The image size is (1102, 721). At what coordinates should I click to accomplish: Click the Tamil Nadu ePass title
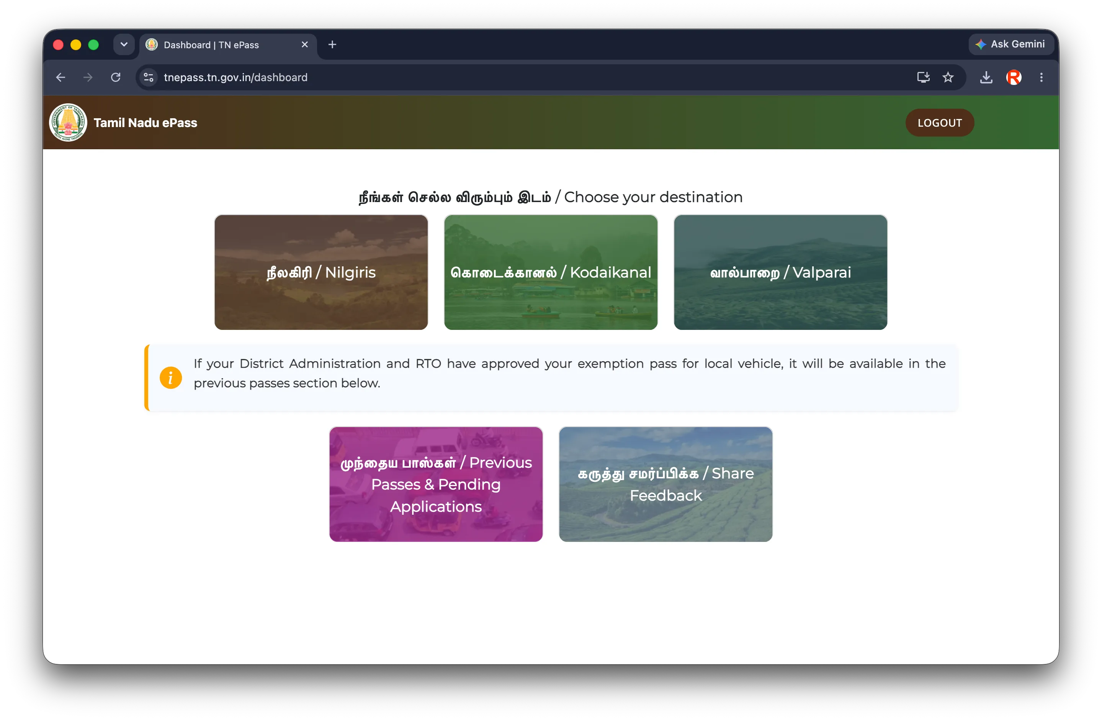[146, 122]
